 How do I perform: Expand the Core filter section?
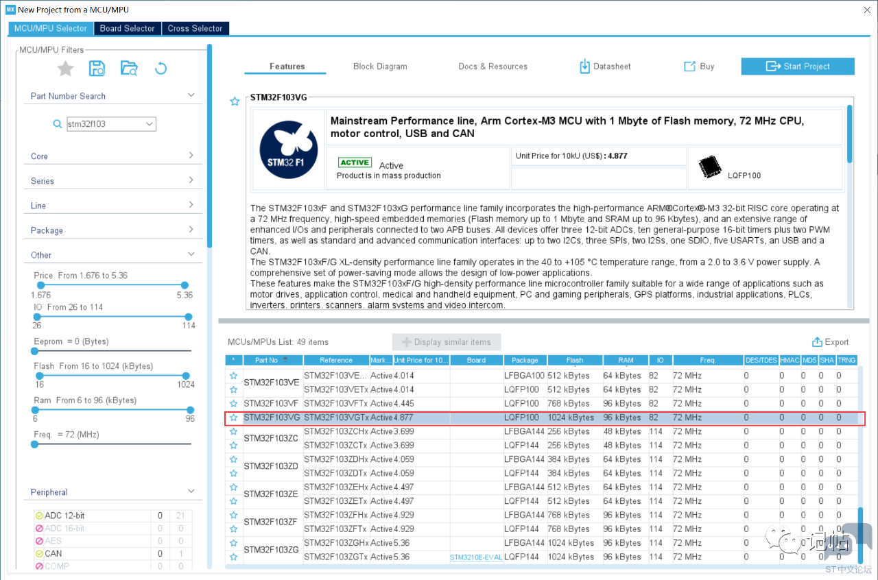point(191,156)
